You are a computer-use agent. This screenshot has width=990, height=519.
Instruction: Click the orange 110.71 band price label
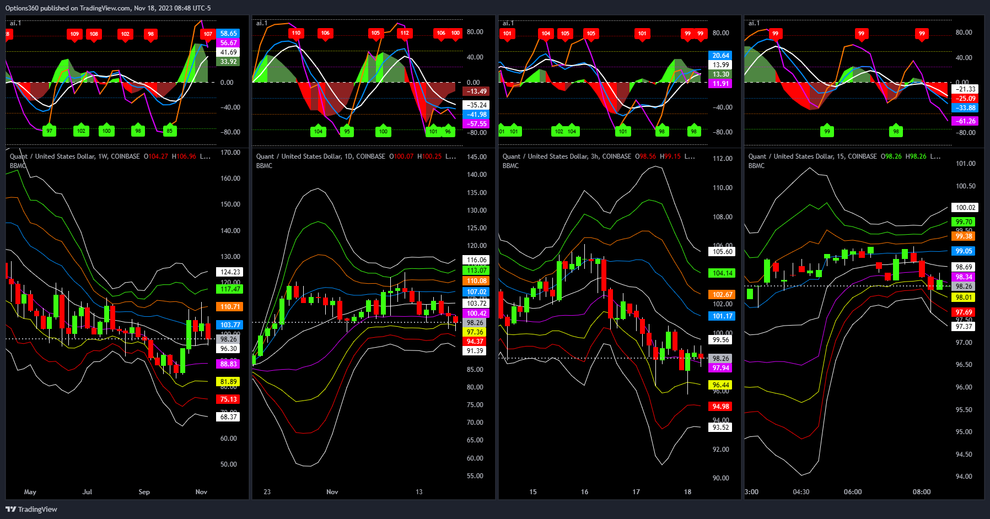[x=230, y=307]
